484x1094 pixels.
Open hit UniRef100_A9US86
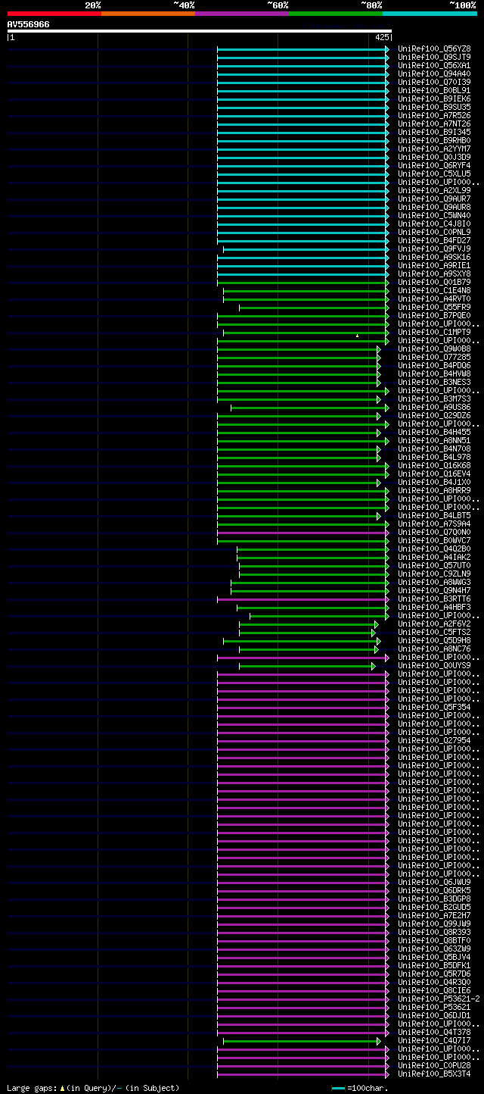434,407
